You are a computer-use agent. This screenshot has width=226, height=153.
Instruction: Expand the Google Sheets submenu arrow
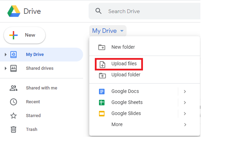(185, 103)
